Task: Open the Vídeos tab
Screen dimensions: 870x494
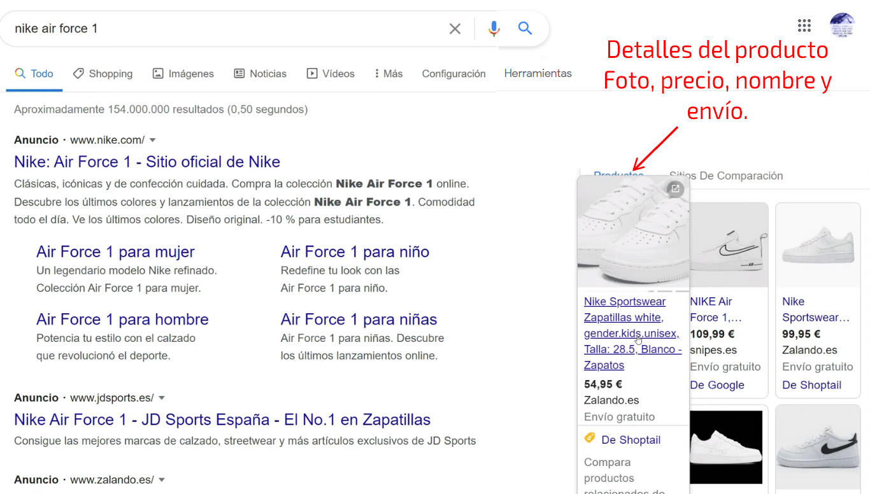Action: (x=331, y=74)
